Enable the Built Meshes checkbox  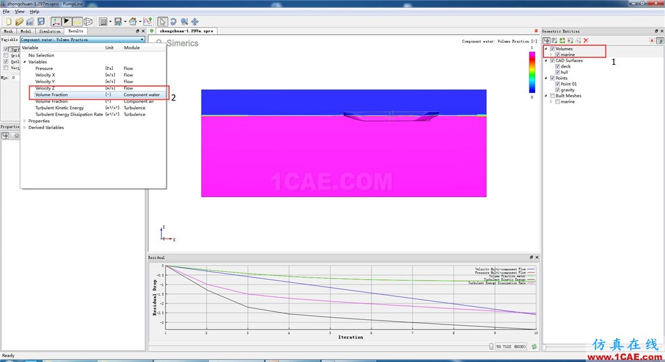point(552,96)
